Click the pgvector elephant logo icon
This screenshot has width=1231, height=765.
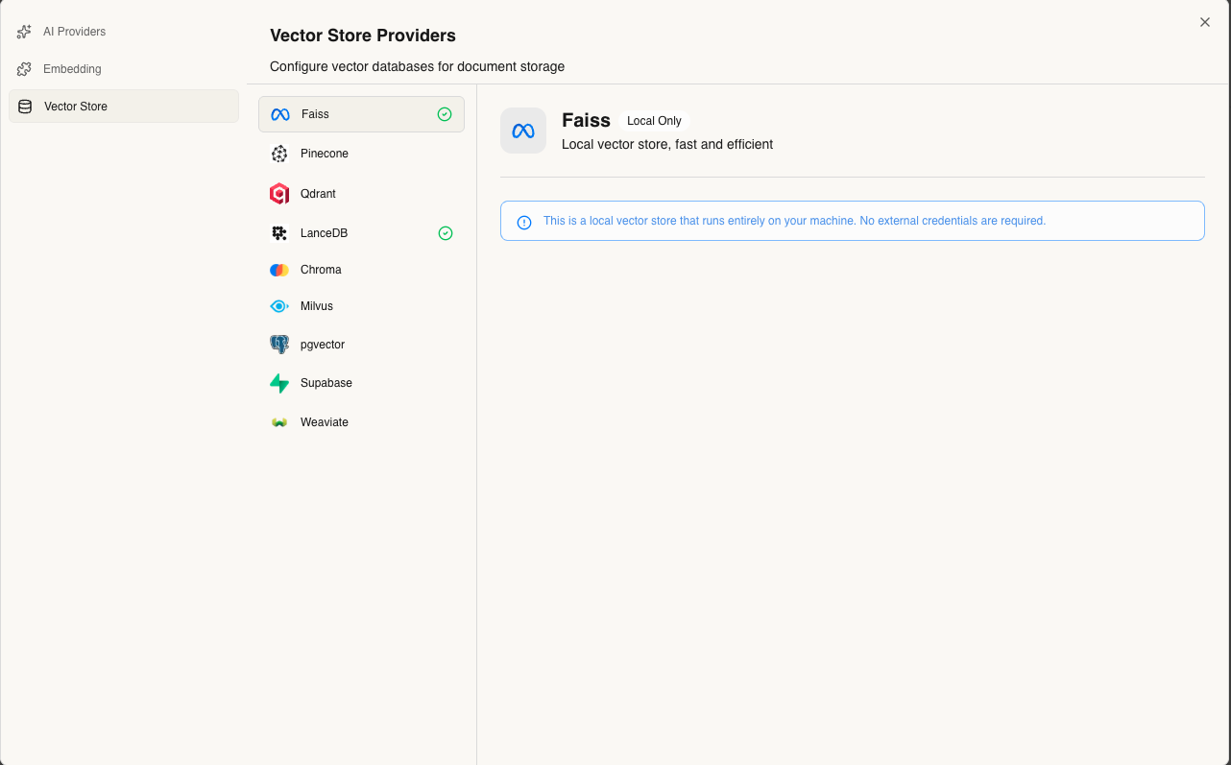(279, 345)
